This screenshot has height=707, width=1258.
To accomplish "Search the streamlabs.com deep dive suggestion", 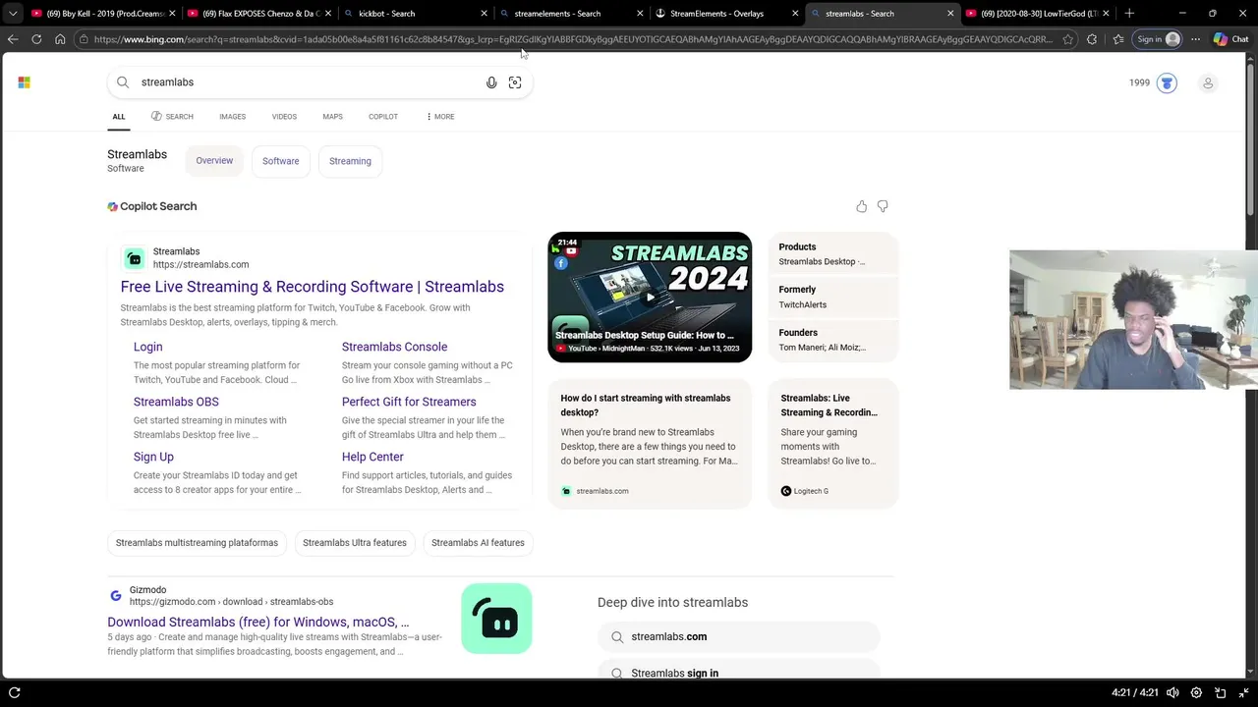I will 738,636.
